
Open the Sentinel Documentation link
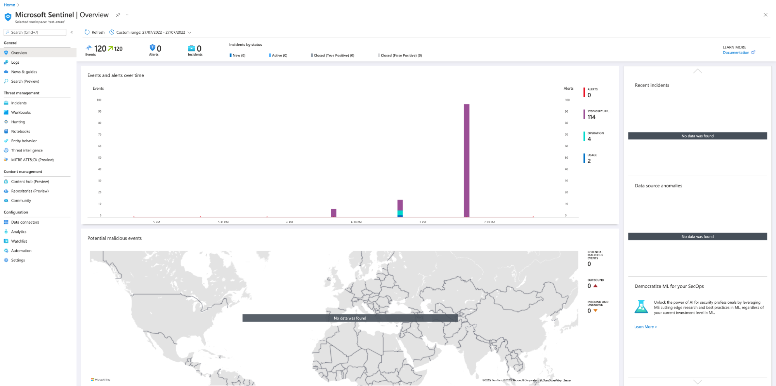736,52
